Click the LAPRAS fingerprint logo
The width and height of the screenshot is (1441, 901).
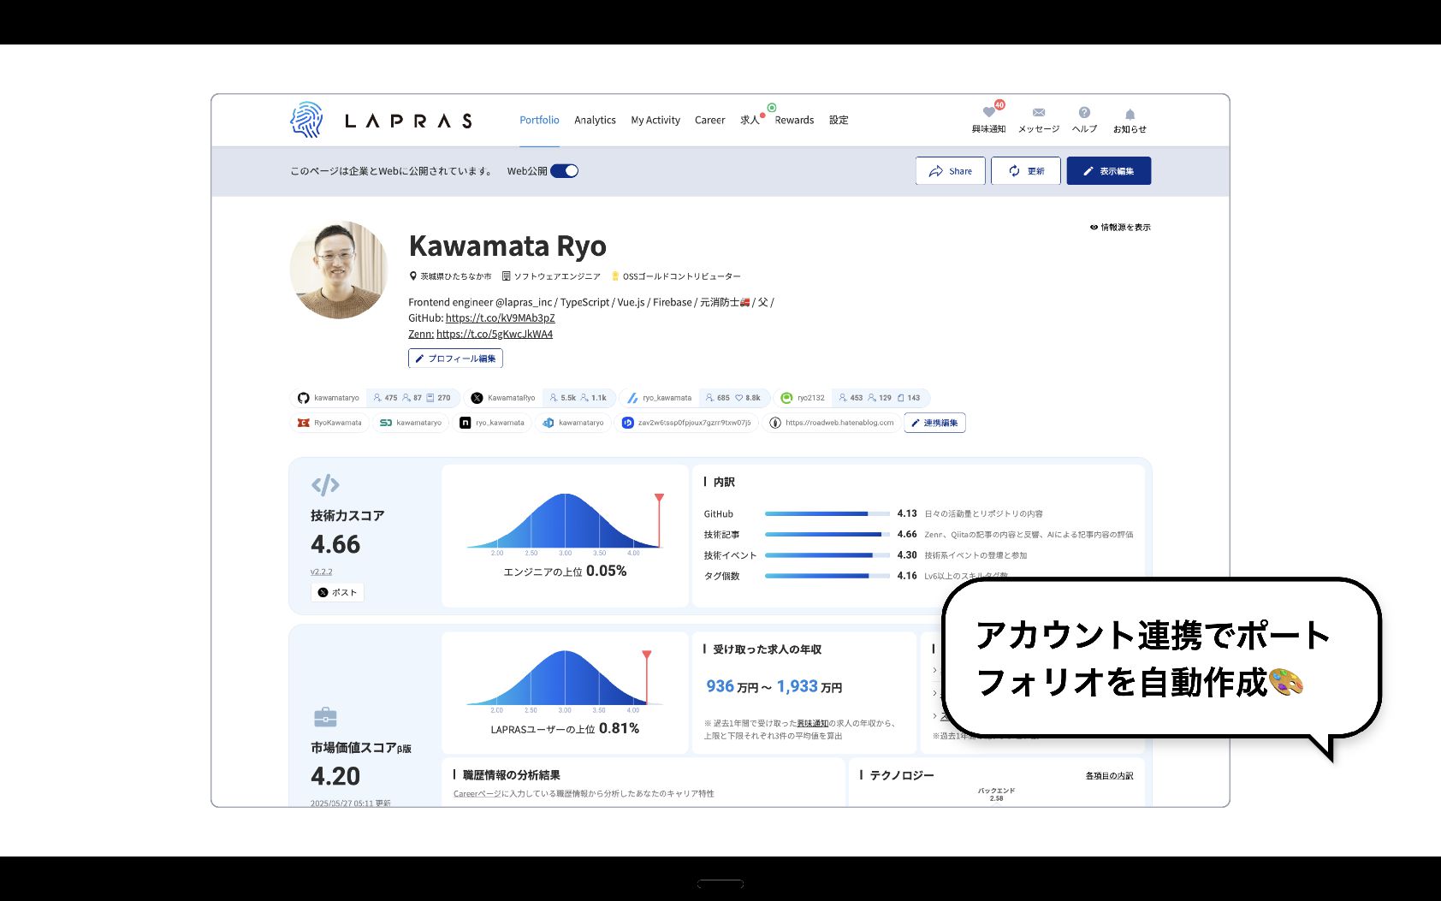point(306,120)
